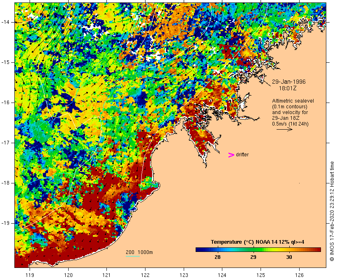Click the 123 longitude axis label
Viewport: 337px width, 279px height.
pyautogui.click(x=184, y=275)
